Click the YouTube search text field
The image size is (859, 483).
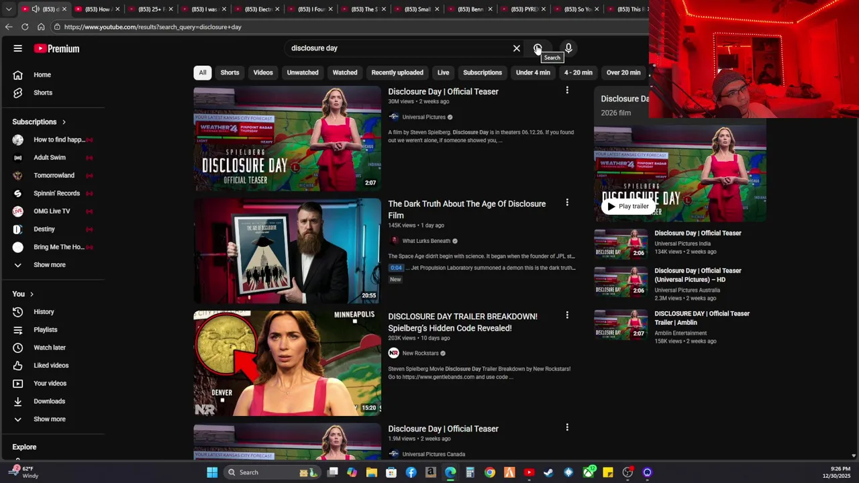click(399, 48)
